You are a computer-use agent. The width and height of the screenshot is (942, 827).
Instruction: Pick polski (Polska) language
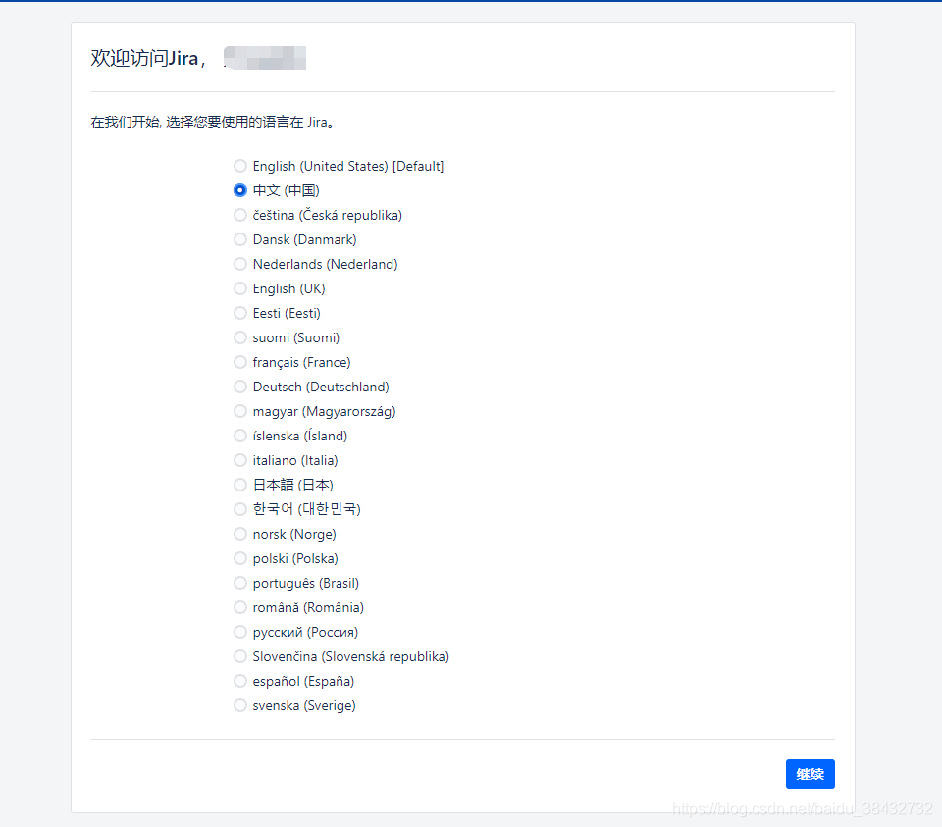240,558
